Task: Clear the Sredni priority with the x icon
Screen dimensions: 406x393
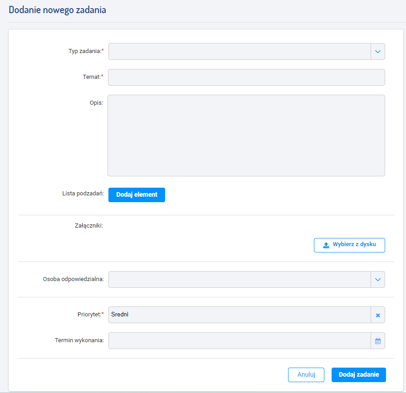Action: [378, 315]
